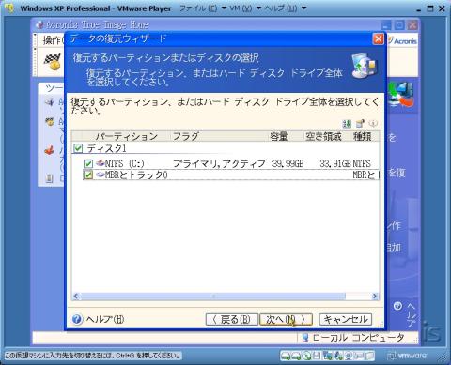Toggle the ディスク1 checkbox
Screen dimensions: 451x365
(x=78, y=148)
